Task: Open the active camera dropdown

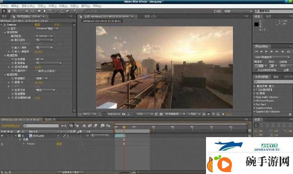Action: tap(175, 114)
